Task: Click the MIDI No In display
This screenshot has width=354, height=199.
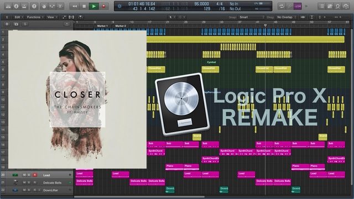Action: pos(233,4)
